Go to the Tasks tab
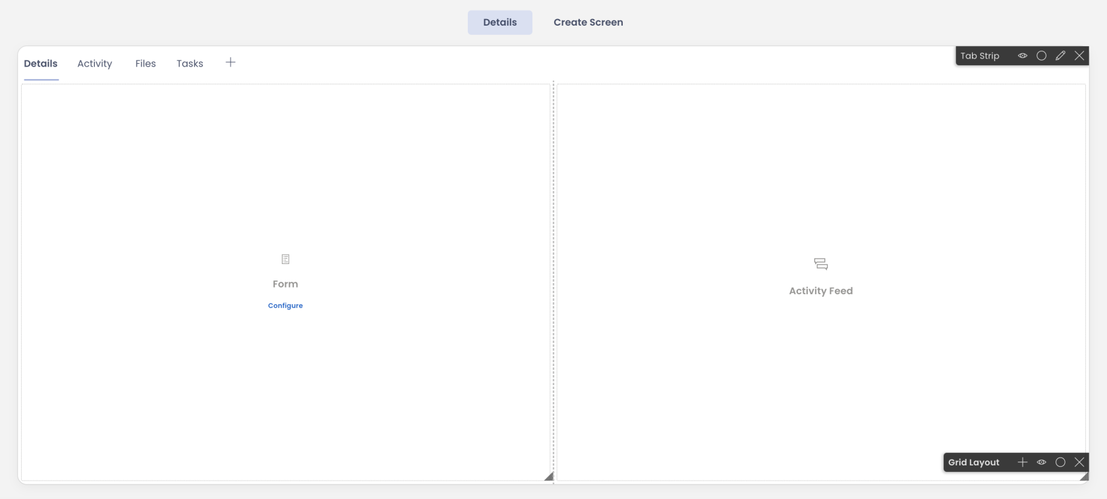This screenshot has width=1107, height=499. pos(190,64)
